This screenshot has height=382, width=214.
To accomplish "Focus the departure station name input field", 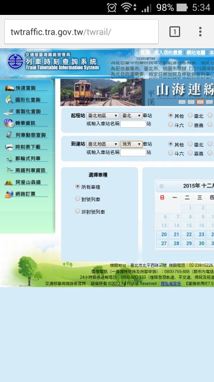I will [x=133, y=124].
